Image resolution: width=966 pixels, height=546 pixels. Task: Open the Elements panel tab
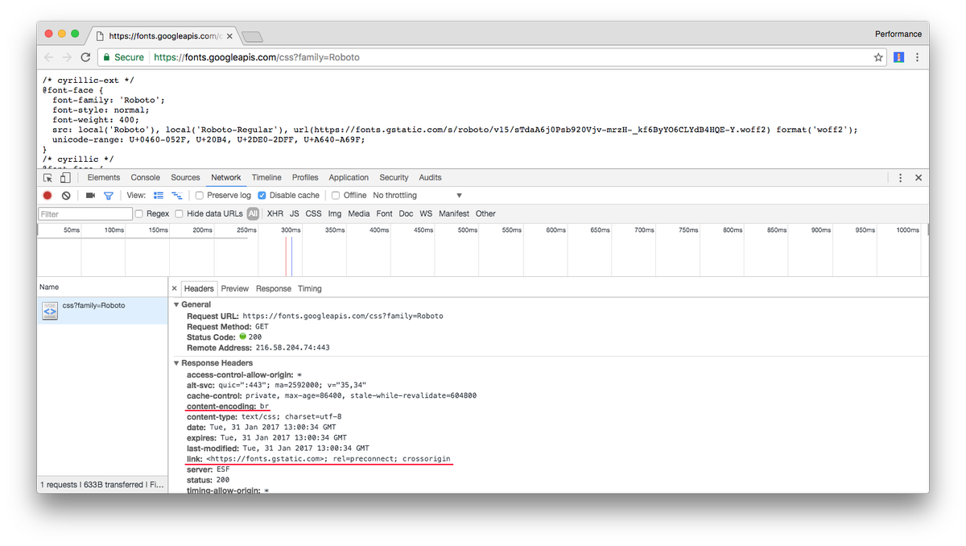(x=104, y=178)
